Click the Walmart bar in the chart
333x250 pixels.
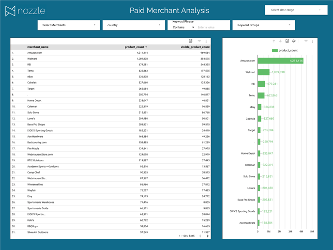[264, 72]
